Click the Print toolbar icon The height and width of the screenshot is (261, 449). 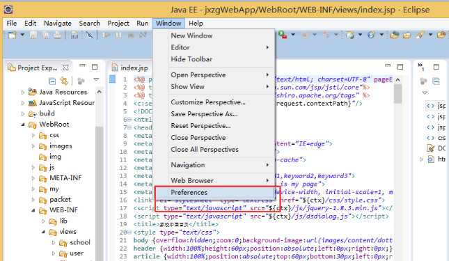(x=57, y=35)
